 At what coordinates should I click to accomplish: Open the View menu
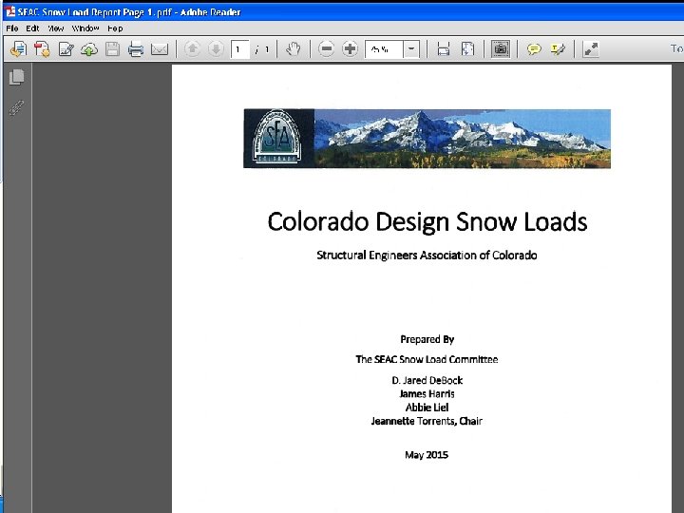(55, 28)
